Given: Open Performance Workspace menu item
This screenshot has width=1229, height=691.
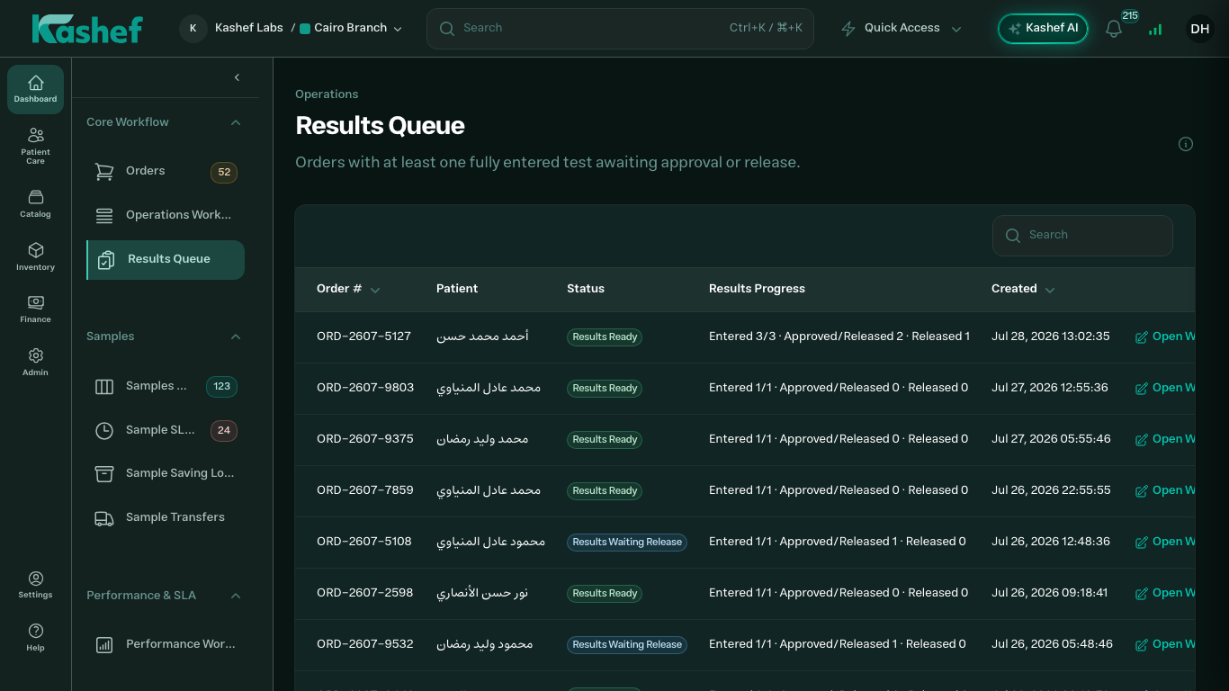Looking at the screenshot, I should click(166, 644).
